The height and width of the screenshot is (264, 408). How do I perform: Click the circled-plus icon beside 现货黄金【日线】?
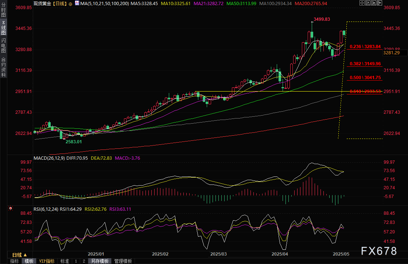70,3
